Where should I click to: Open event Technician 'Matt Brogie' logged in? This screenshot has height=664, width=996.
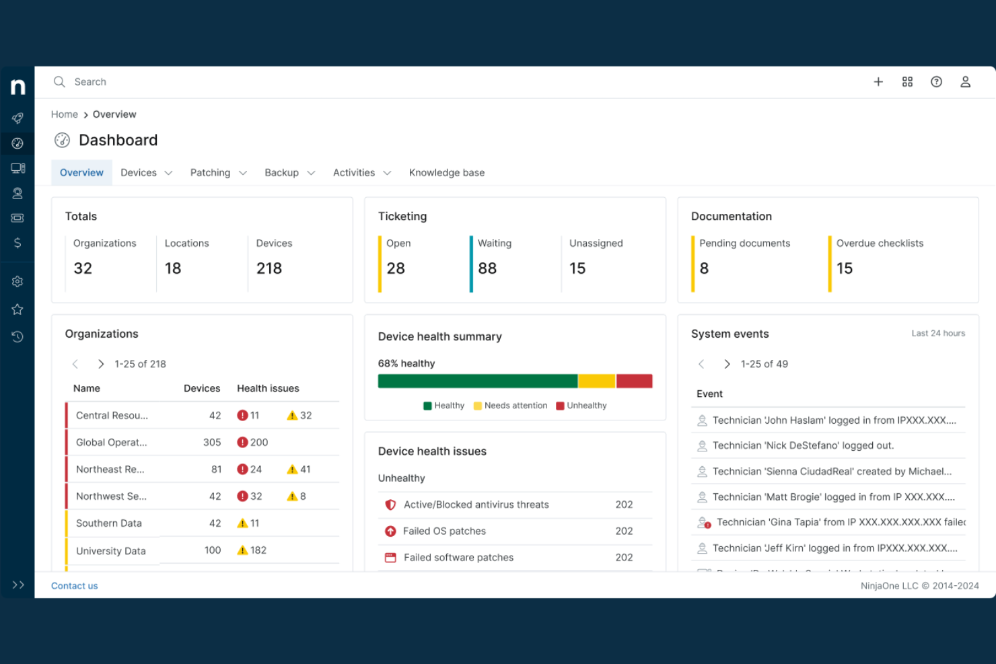828,497
